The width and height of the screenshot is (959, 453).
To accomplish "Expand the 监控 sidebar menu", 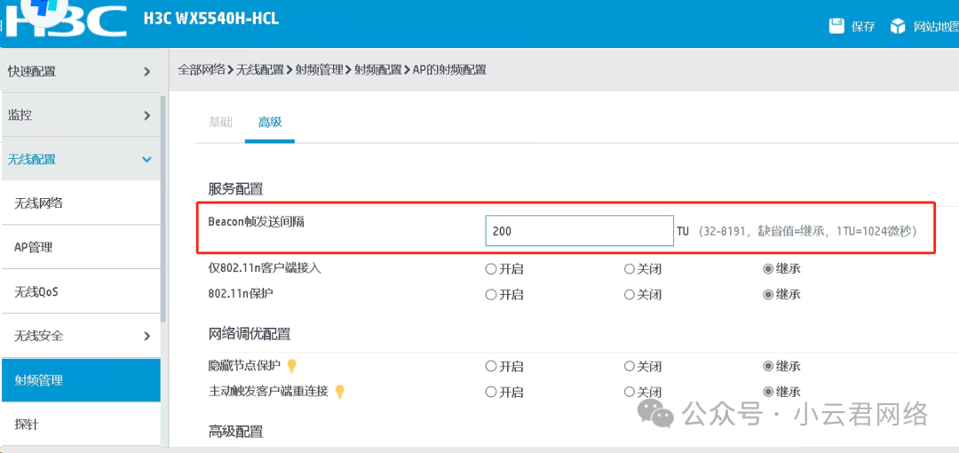I will [x=147, y=115].
